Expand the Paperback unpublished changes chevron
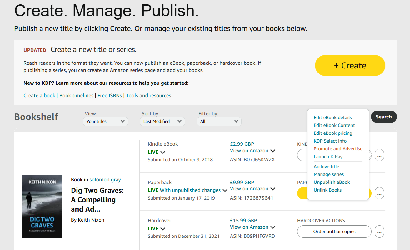 tap(225, 190)
